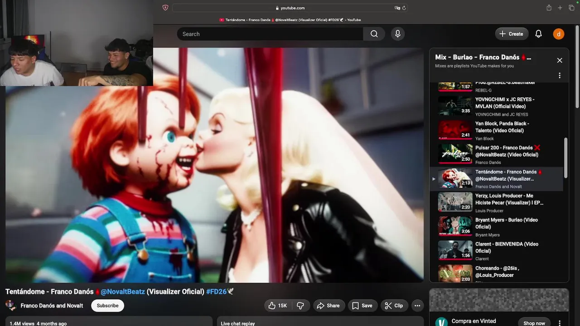The width and height of the screenshot is (580, 326).
Task: Click the REBEL-G channel text
Action: 483,91
